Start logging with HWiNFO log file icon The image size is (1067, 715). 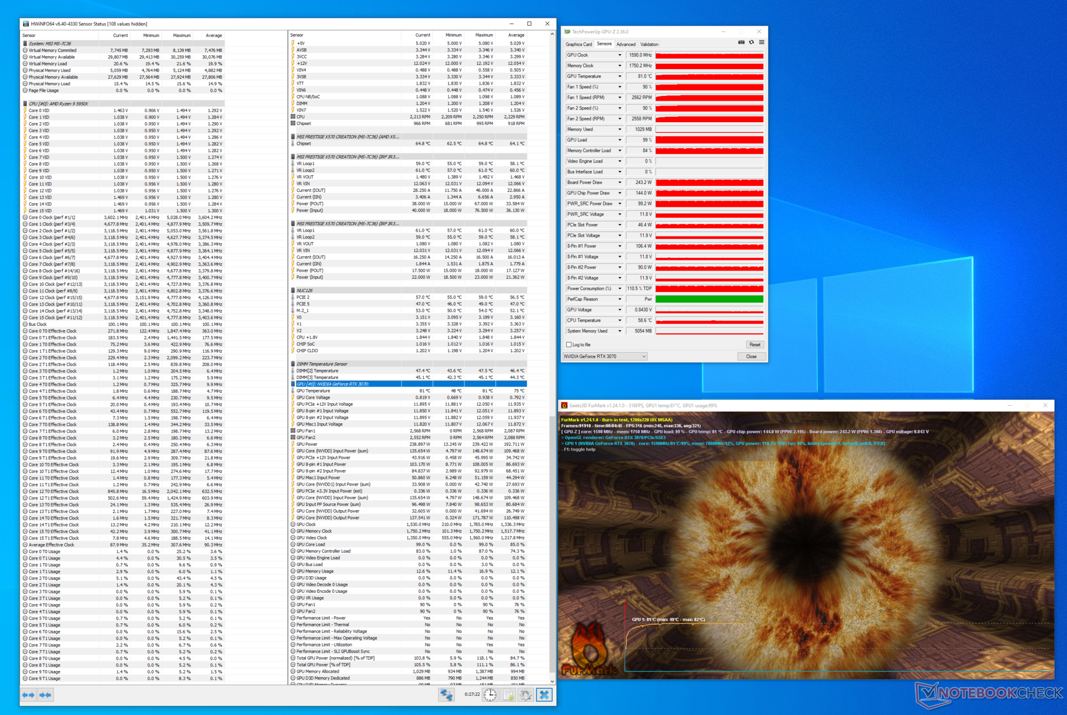[x=508, y=695]
